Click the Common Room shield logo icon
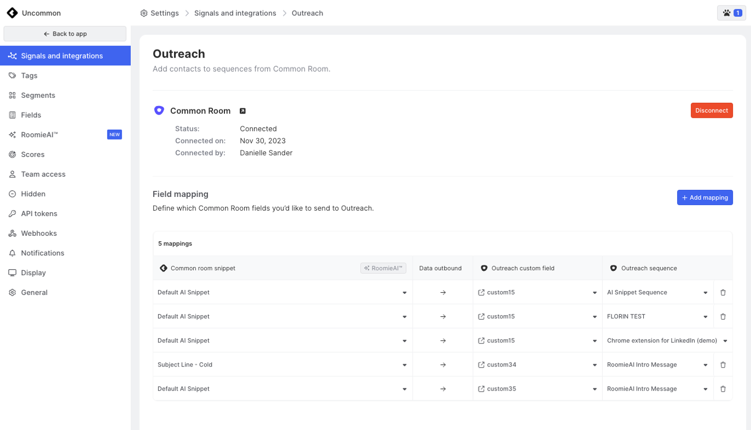Screen dimensions: 751x430 click(x=159, y=111)
